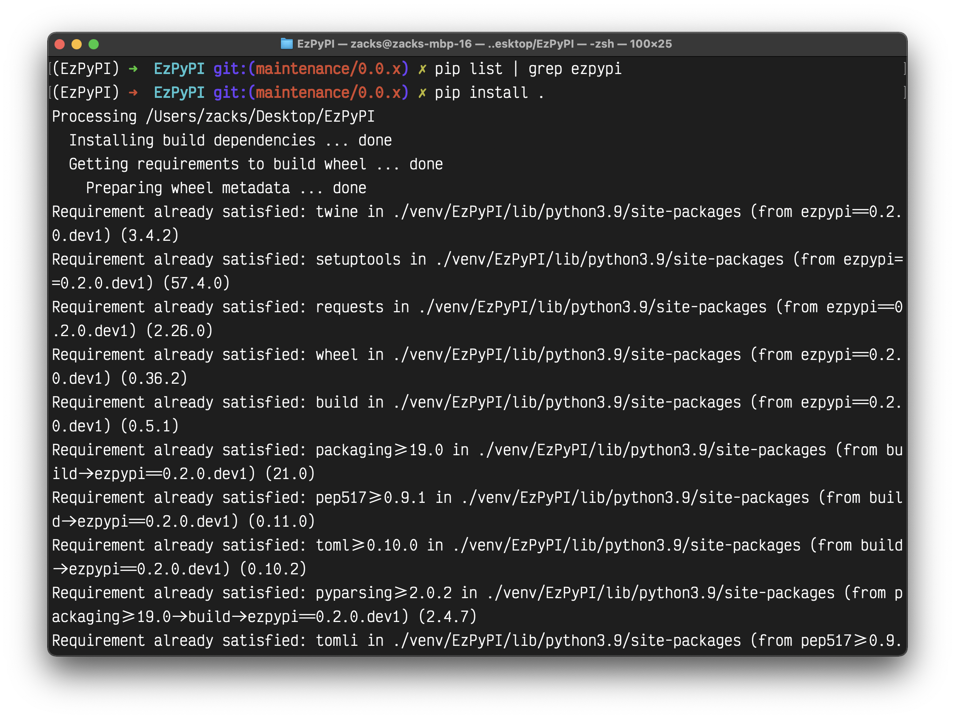Click the window title text 'EzPyPI — zacks@zacks-mbp-16'

pos(384,43)
